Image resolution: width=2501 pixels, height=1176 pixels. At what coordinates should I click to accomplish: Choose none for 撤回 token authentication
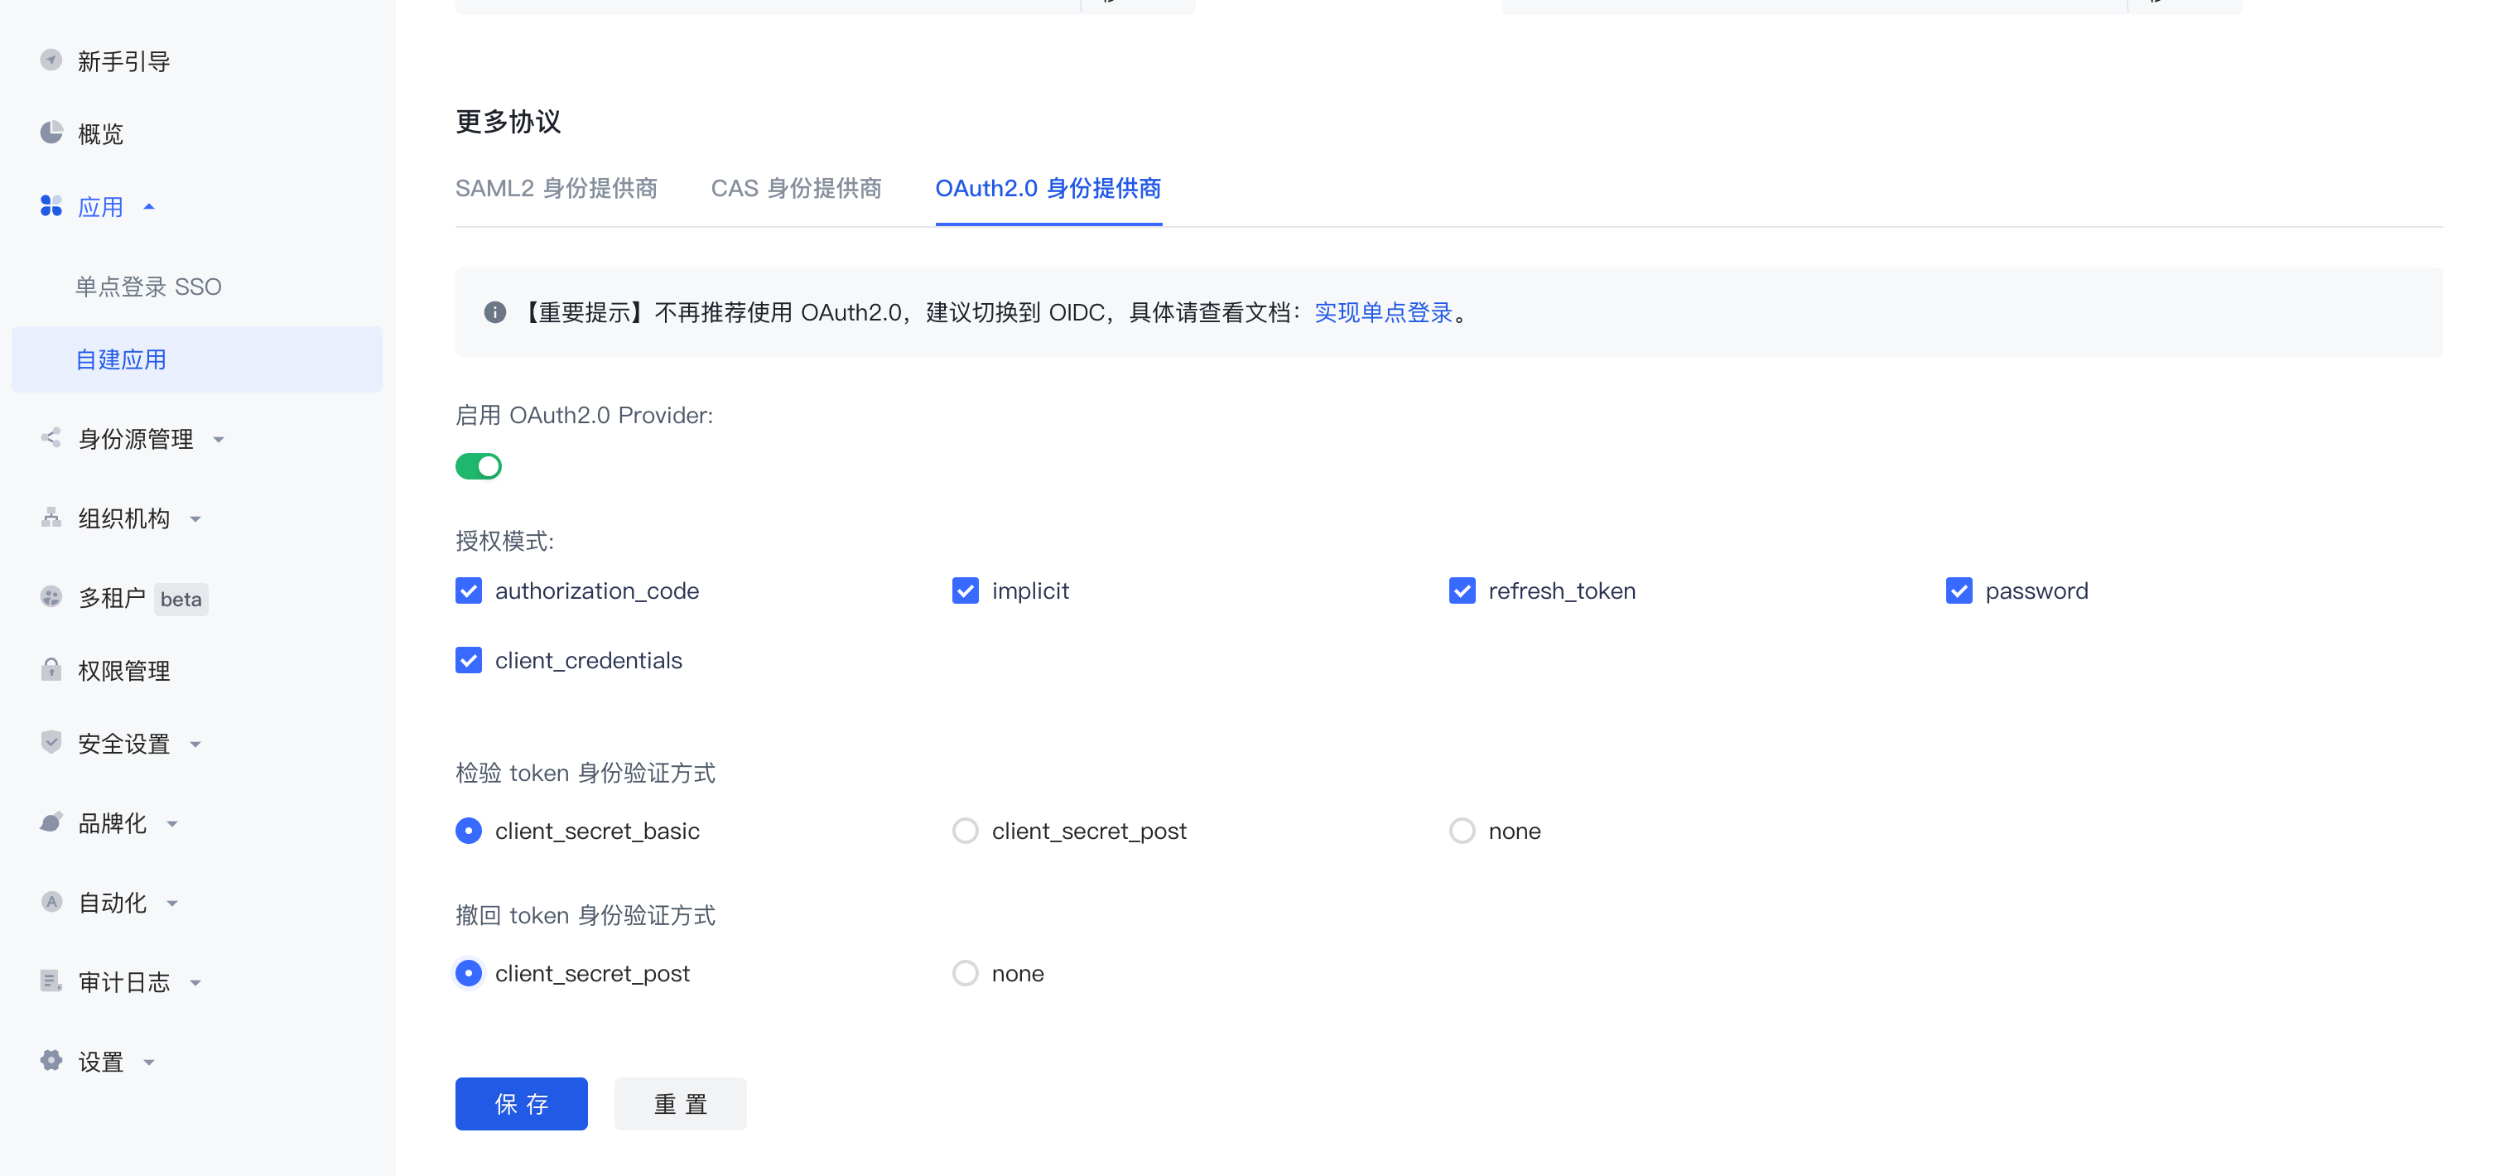[x=965, y=972]
